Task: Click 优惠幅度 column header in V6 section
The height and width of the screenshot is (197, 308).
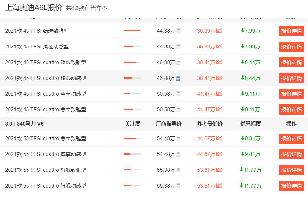Action: 250,124
